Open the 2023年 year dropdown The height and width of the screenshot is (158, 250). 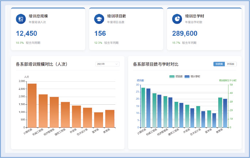[x=107, y=64]
